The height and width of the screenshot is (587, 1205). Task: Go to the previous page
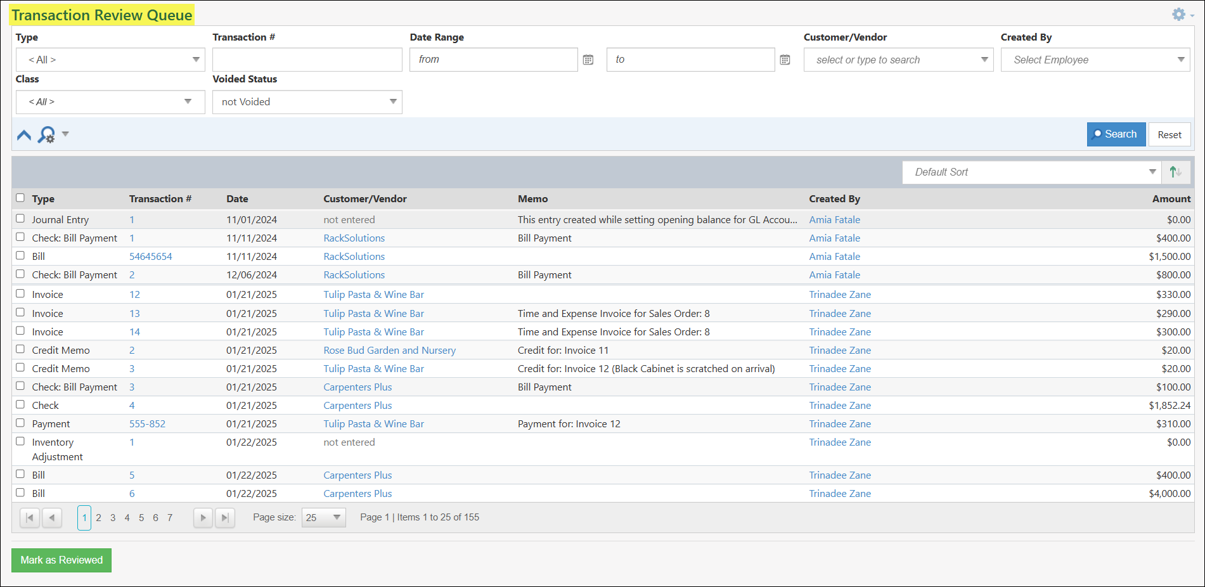pos(52,517)
